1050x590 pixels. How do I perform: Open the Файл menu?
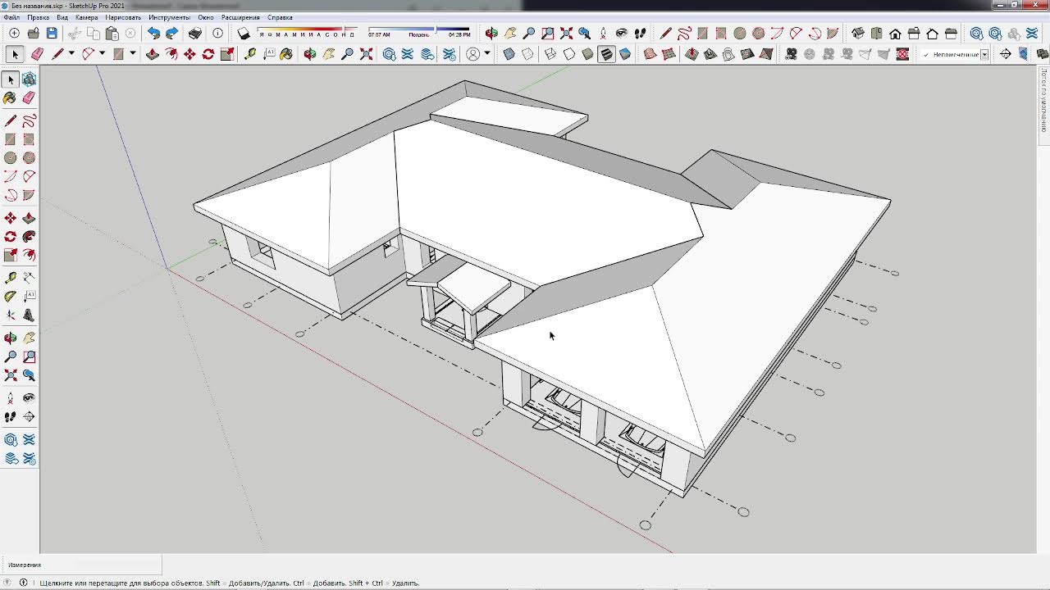click(x=11, y=17)
